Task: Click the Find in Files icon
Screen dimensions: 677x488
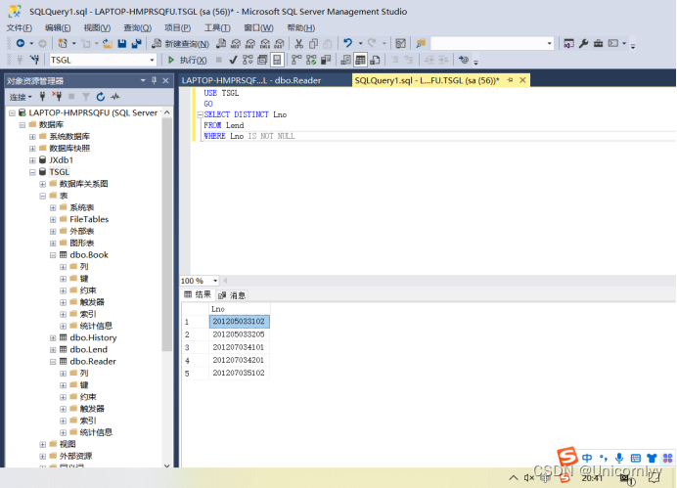Action: tap(421, 43)
